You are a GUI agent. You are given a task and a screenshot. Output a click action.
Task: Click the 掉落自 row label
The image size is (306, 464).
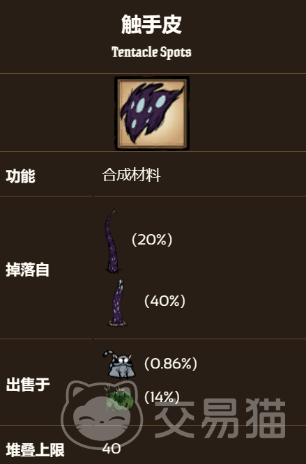coord(27,270)
